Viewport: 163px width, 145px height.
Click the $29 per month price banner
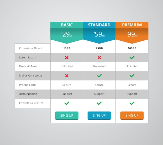[x=67, y=35]
